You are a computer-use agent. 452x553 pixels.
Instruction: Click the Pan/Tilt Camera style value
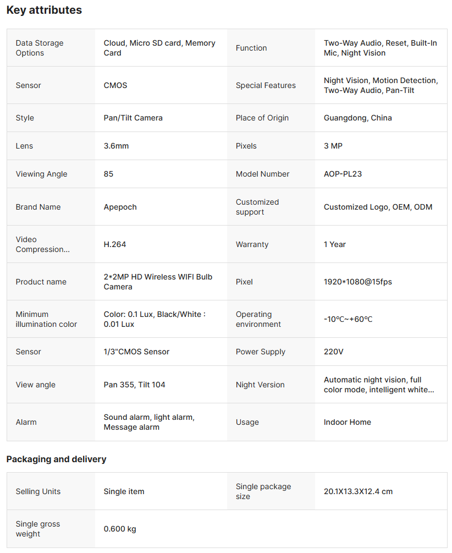133,118
